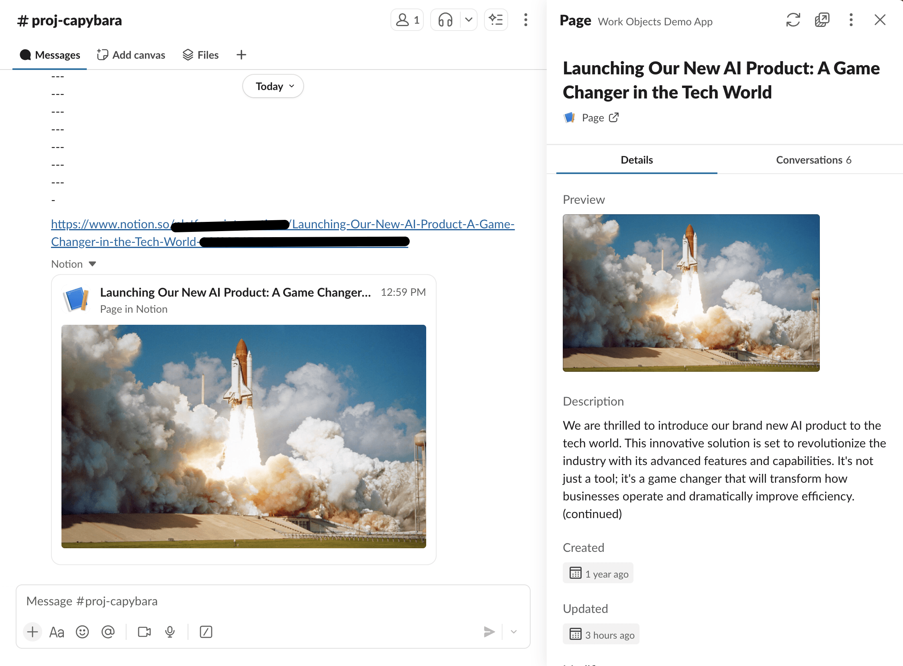Record a video clip icon
This screenshot has height=666, width=903.
click(144, 632)
